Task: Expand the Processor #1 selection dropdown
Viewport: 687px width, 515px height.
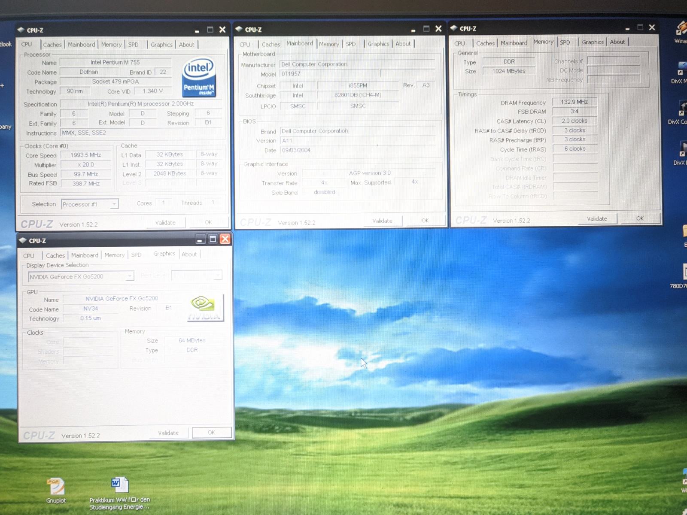Action: (114, 204)
